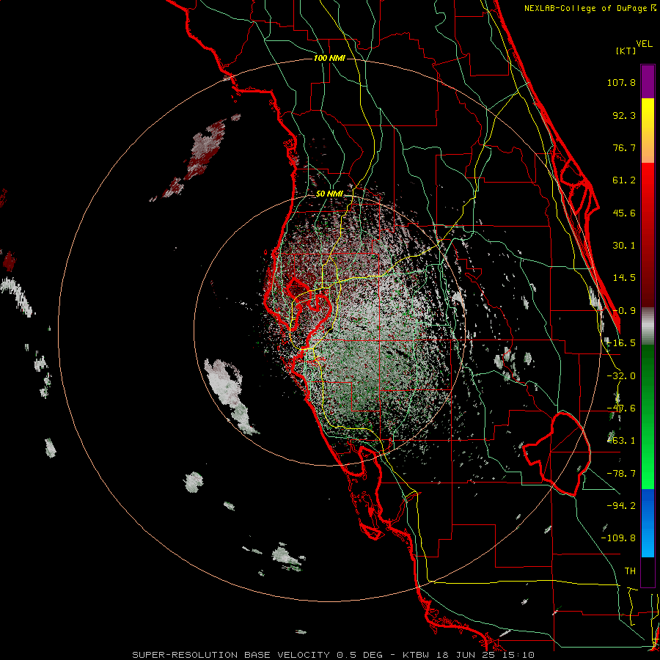
Task: Pick the purple segment of the color bar
Action: 648,81
